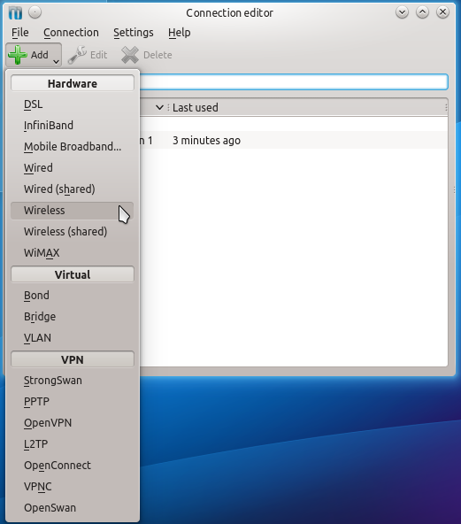This screenshot has width=461, height=524.
Task: Select Wireless (shared) entry
Action: click(73, 232)
